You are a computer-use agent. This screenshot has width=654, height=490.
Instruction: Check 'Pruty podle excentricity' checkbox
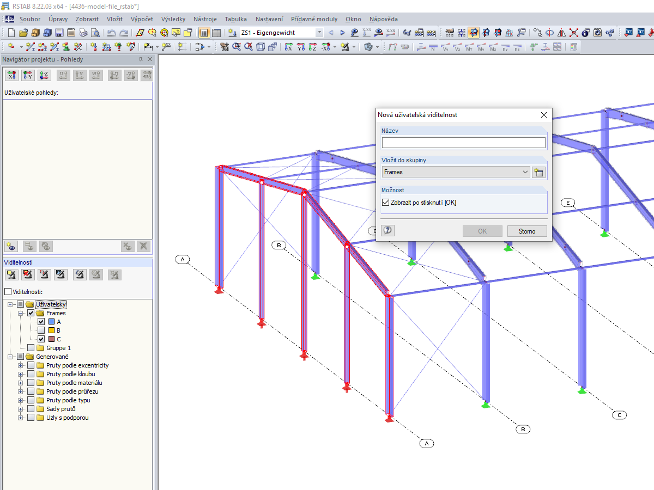pos(31,365)
